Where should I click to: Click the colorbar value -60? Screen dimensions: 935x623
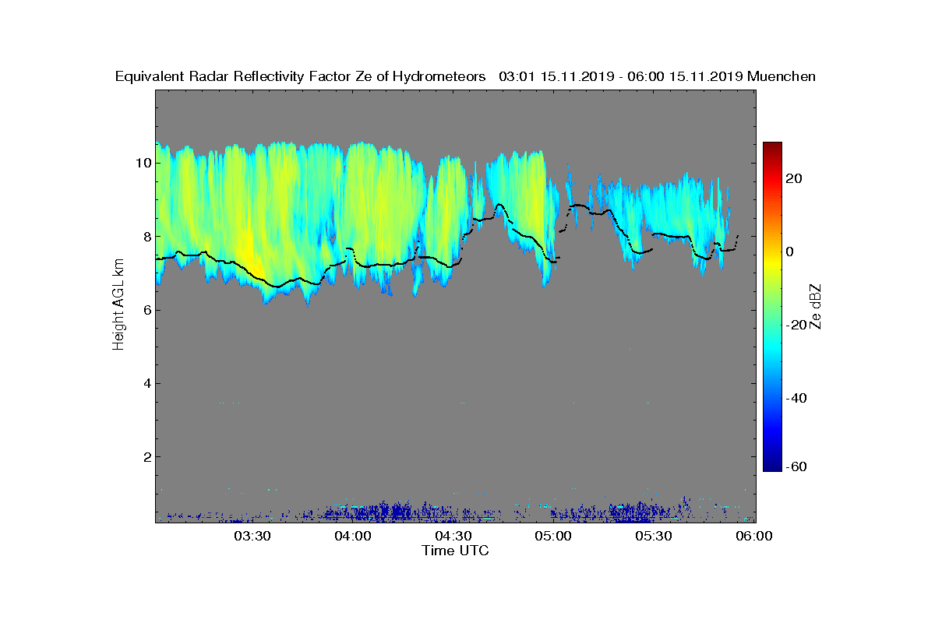point(797,466)
